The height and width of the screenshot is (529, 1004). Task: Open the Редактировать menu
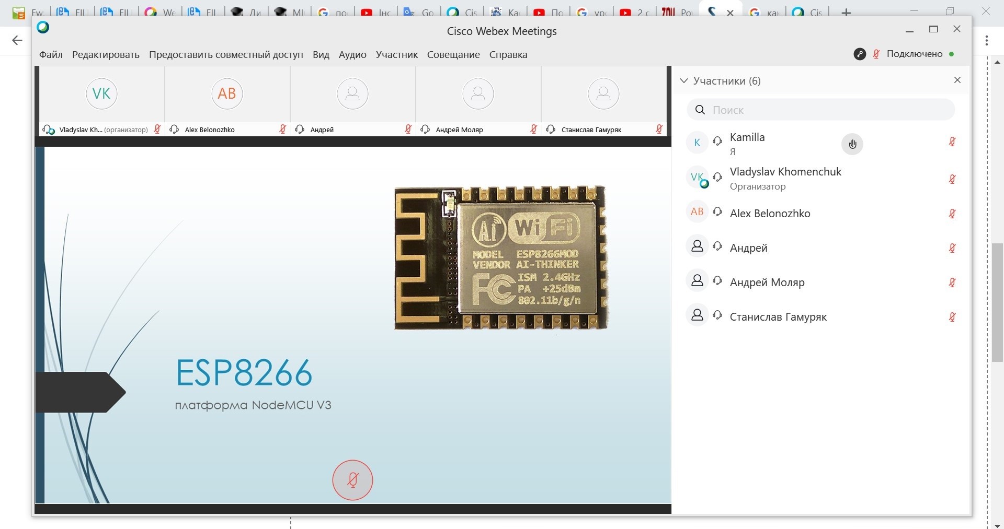click(106, 54)
